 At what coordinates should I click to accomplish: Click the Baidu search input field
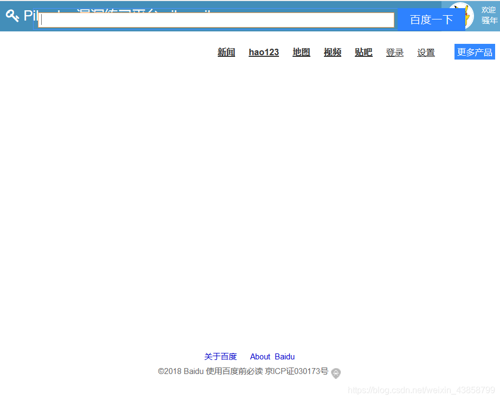pos(216,20)
